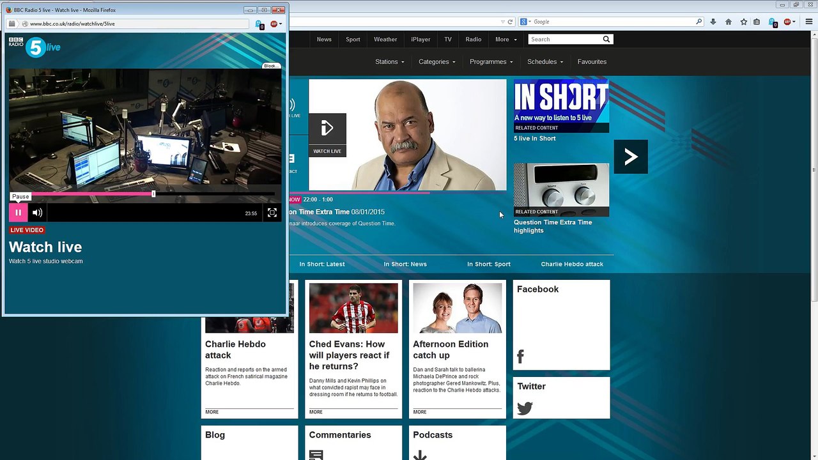Image resolution: width=818 pixels, height=460 pixels.
Task: Open the Adblock Plus icon in the popup window
Action: (x=274, y=24)
